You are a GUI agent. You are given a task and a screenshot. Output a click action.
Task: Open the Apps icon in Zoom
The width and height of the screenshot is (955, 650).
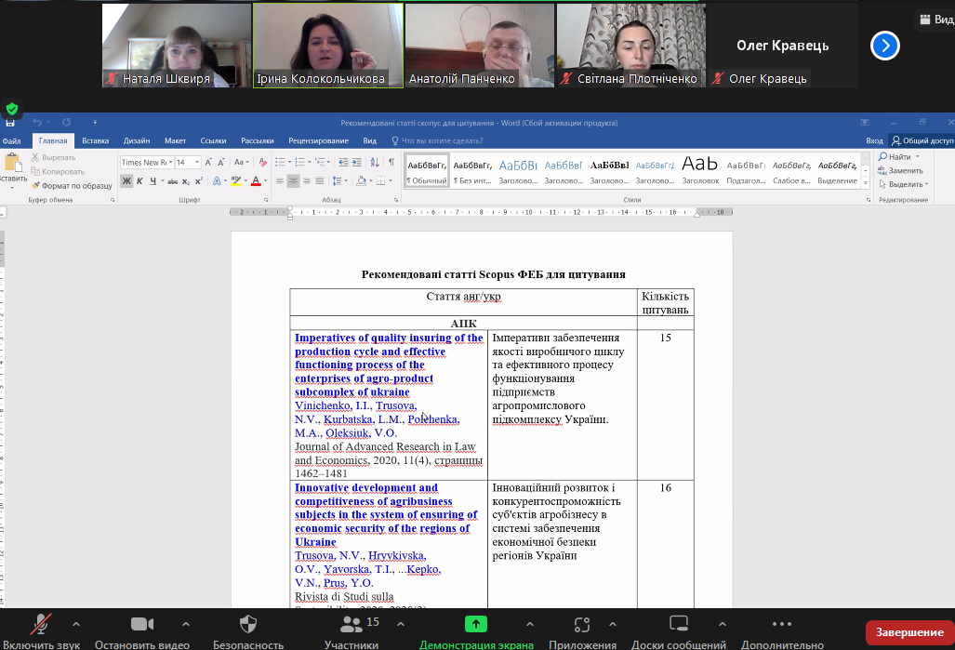pyautogui.click(x=582, y=624)
